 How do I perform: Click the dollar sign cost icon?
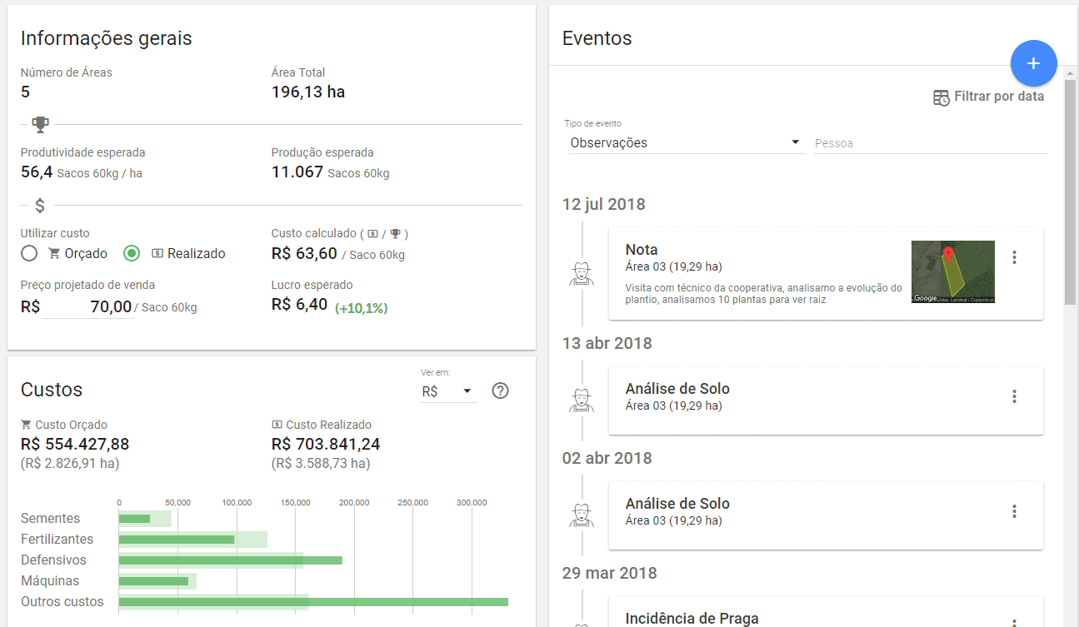coord(38,204)
